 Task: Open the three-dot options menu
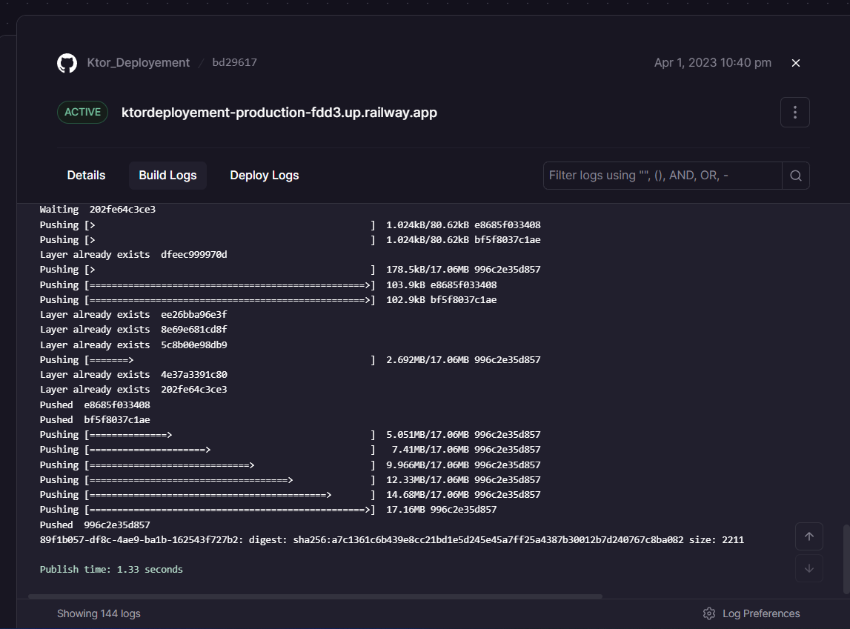point(794,112)
